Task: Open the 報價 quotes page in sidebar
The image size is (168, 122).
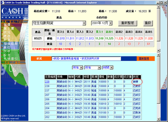Action: (x=7, y=25)
